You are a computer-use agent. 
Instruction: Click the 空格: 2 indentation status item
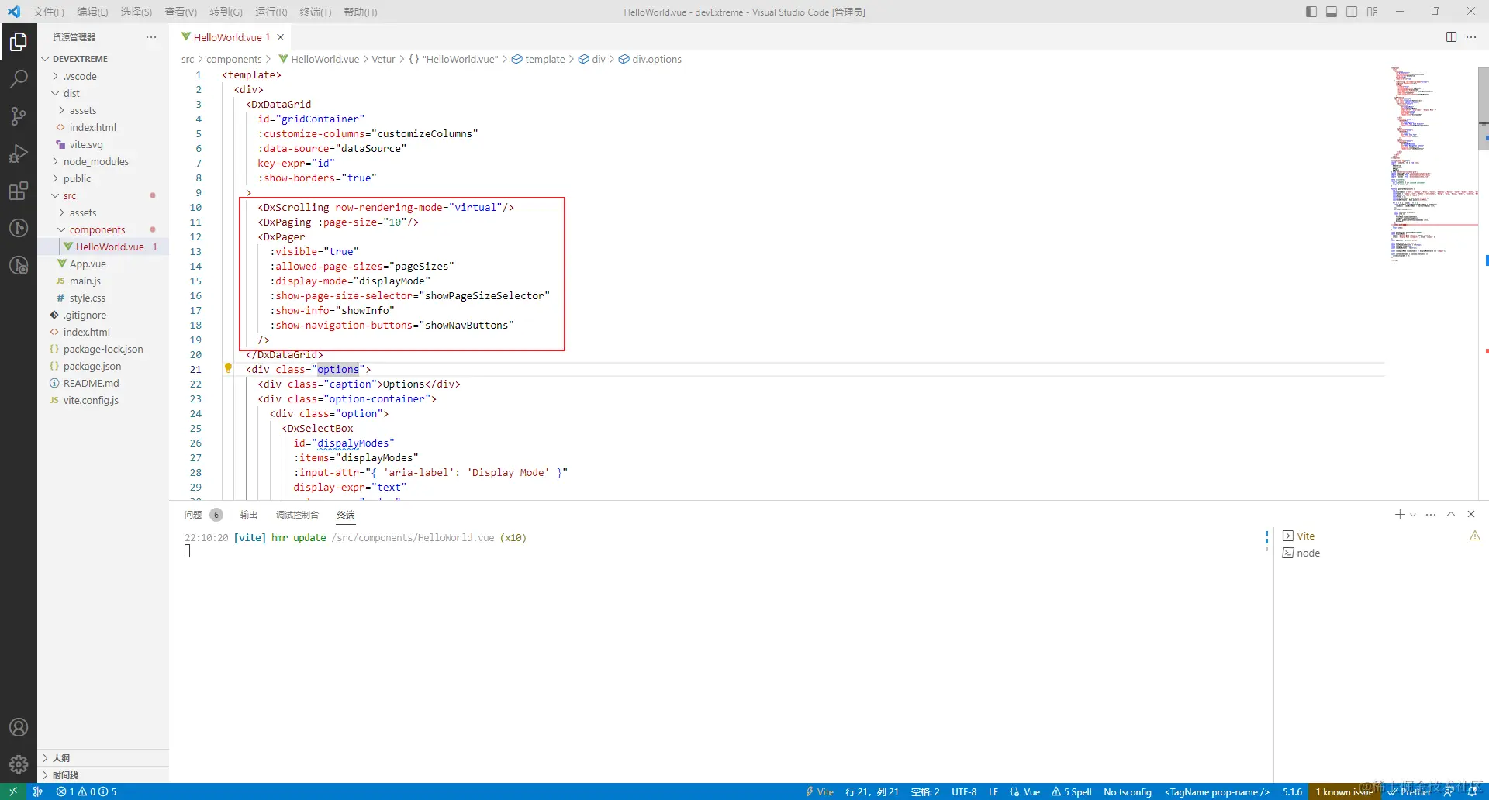(x=925, y=791)
